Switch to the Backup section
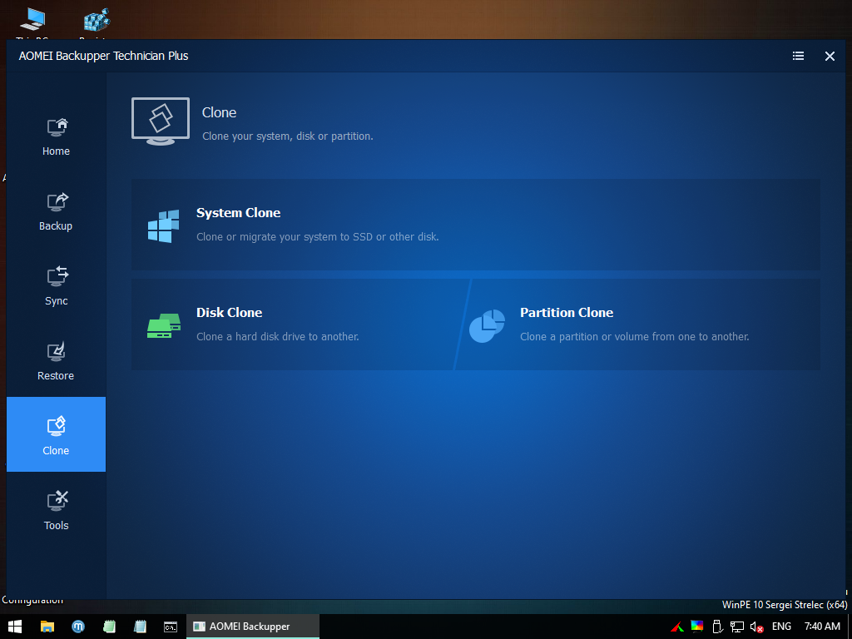Viewport: 852px width, 639px height. (56, 212)
